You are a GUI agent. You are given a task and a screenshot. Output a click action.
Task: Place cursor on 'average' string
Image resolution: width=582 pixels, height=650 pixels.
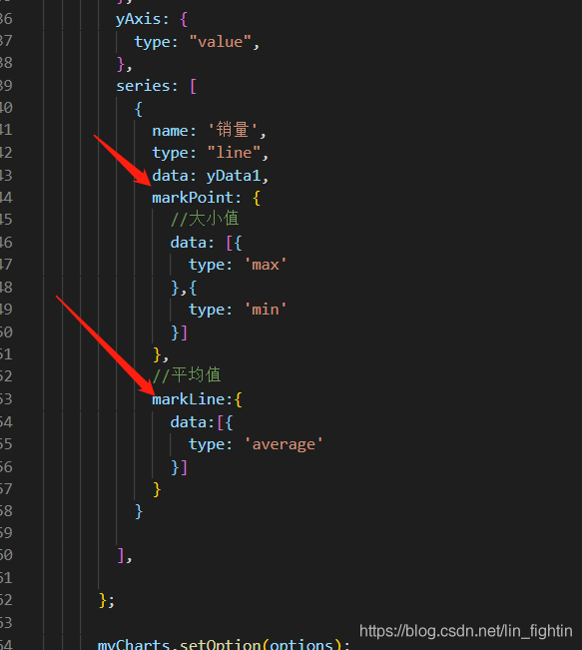pyautogui.click(x=284, y=444)
